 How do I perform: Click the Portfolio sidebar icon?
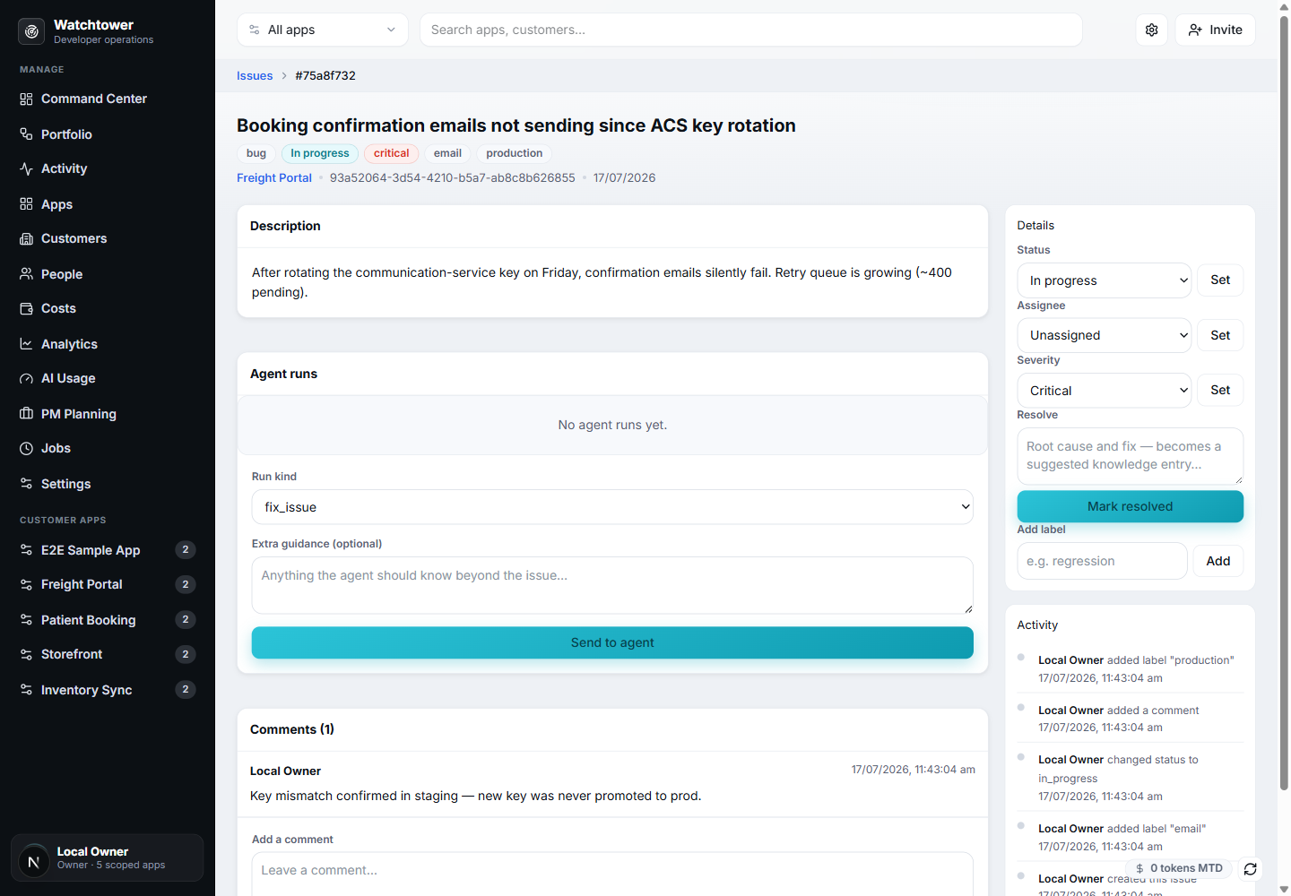coord(26,134)
